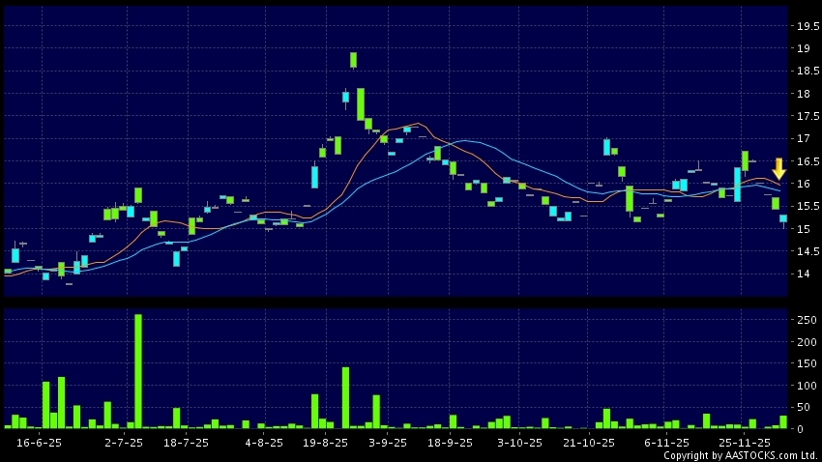This screenshot has height=462, width=822.
Task: Select the 14 price axis label
Action: tap(803, 274)
